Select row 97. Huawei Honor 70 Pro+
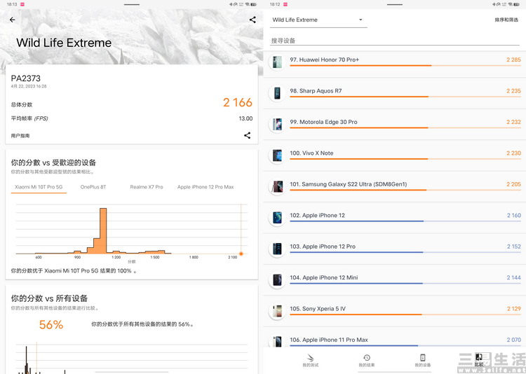The image size is (526, 374). click(x=395, y=62)
